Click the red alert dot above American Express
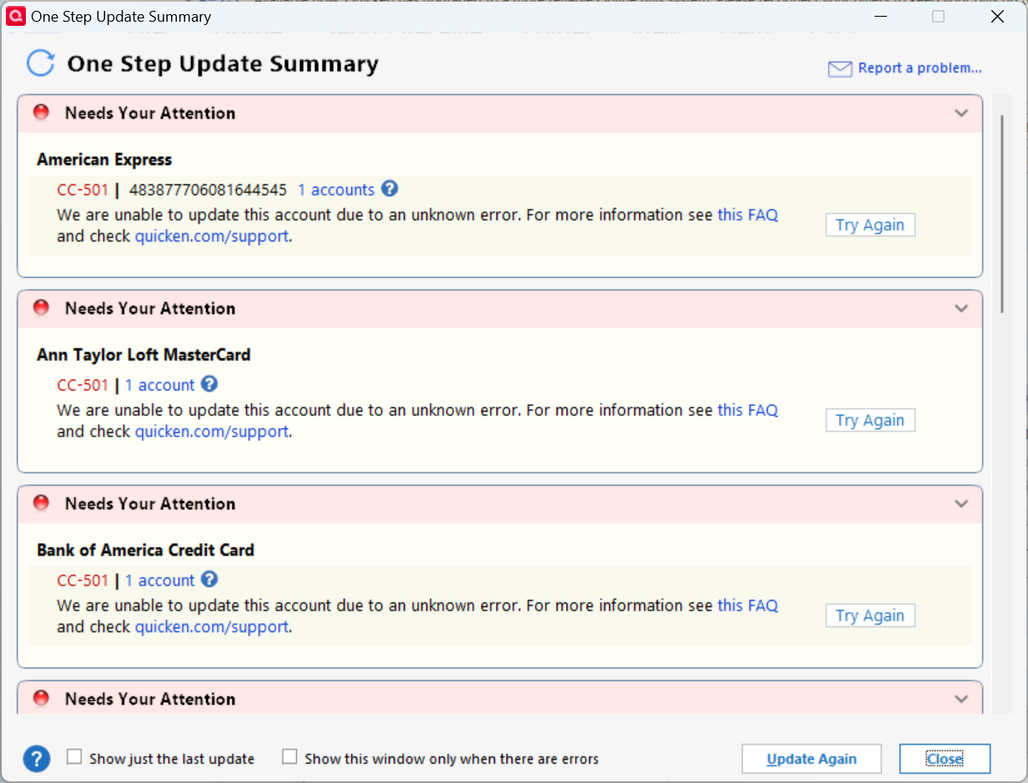 (41, 113)
